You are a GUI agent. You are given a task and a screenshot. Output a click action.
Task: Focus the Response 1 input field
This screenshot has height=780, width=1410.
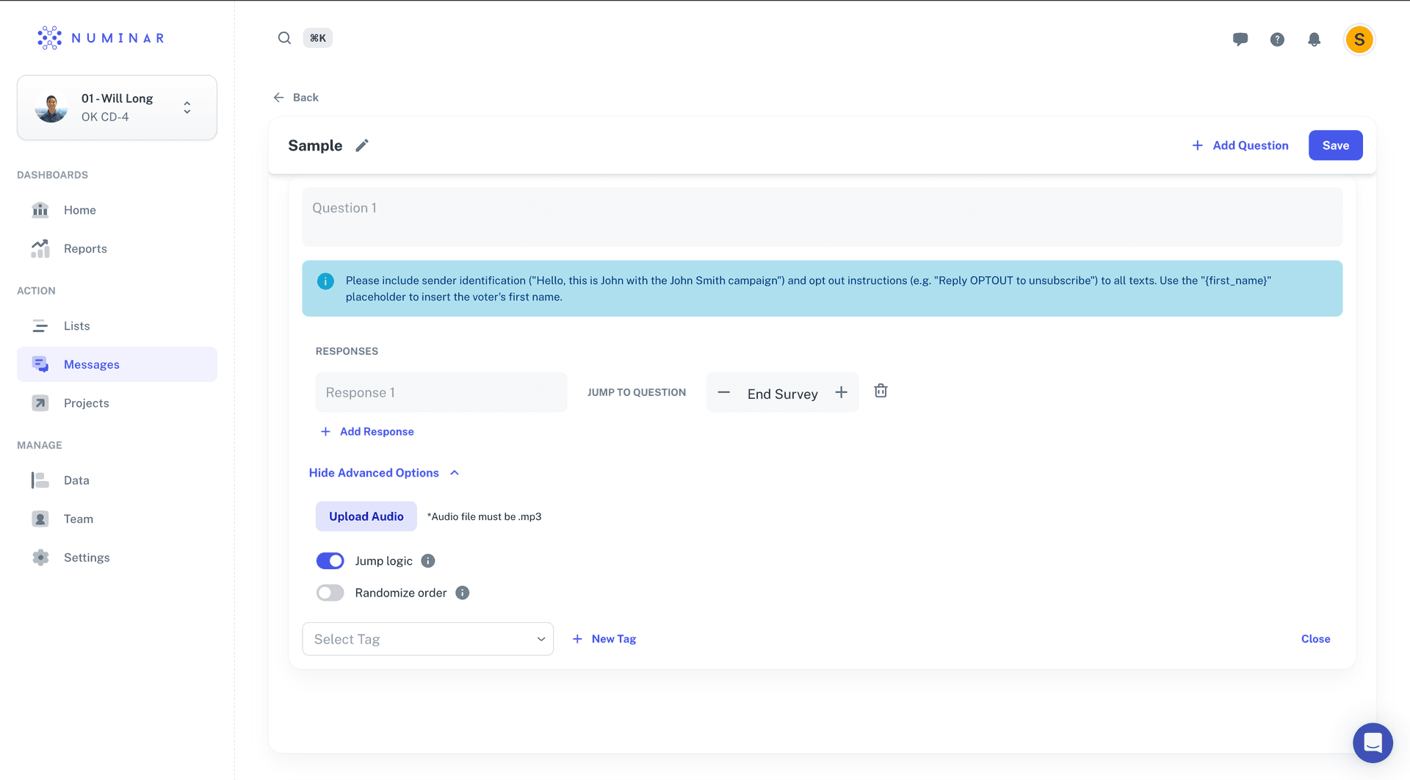click(441, 392)
